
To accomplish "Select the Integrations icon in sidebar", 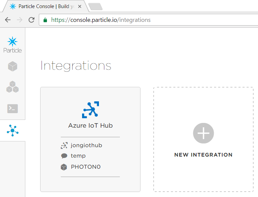I will 12,130.
